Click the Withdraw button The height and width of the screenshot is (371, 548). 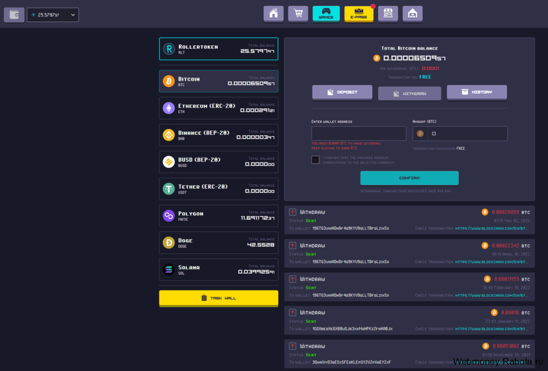click(409, 94)
